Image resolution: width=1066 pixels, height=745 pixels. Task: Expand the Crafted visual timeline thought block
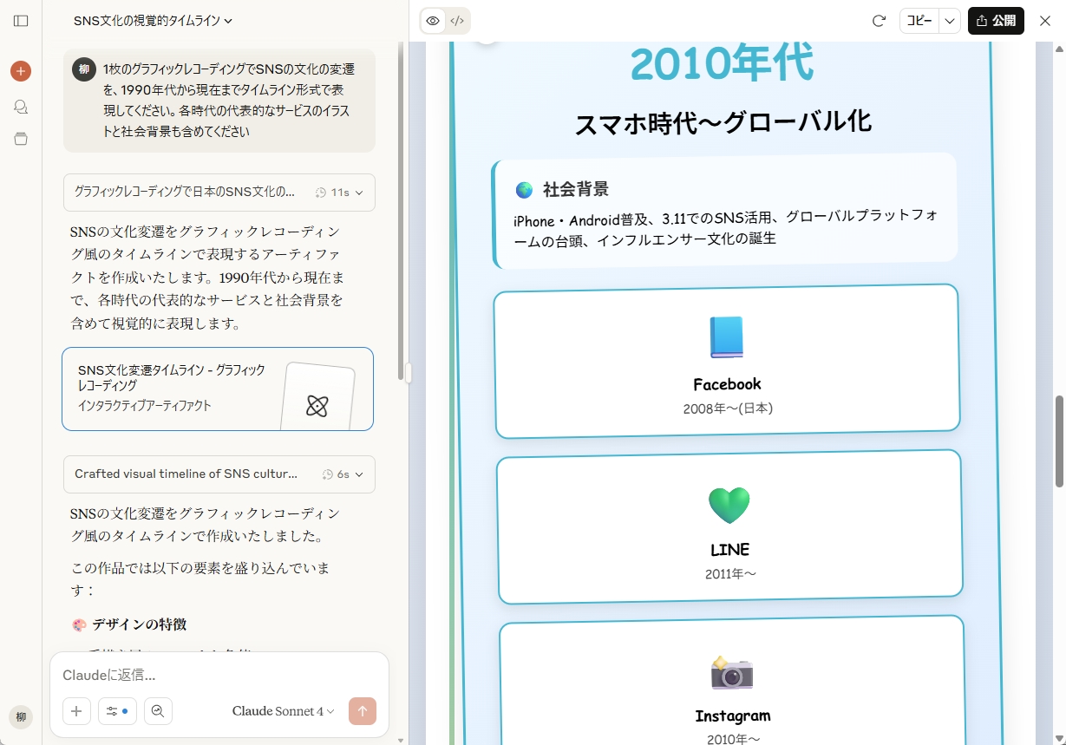pyautogui.click(x=219, y=474)
